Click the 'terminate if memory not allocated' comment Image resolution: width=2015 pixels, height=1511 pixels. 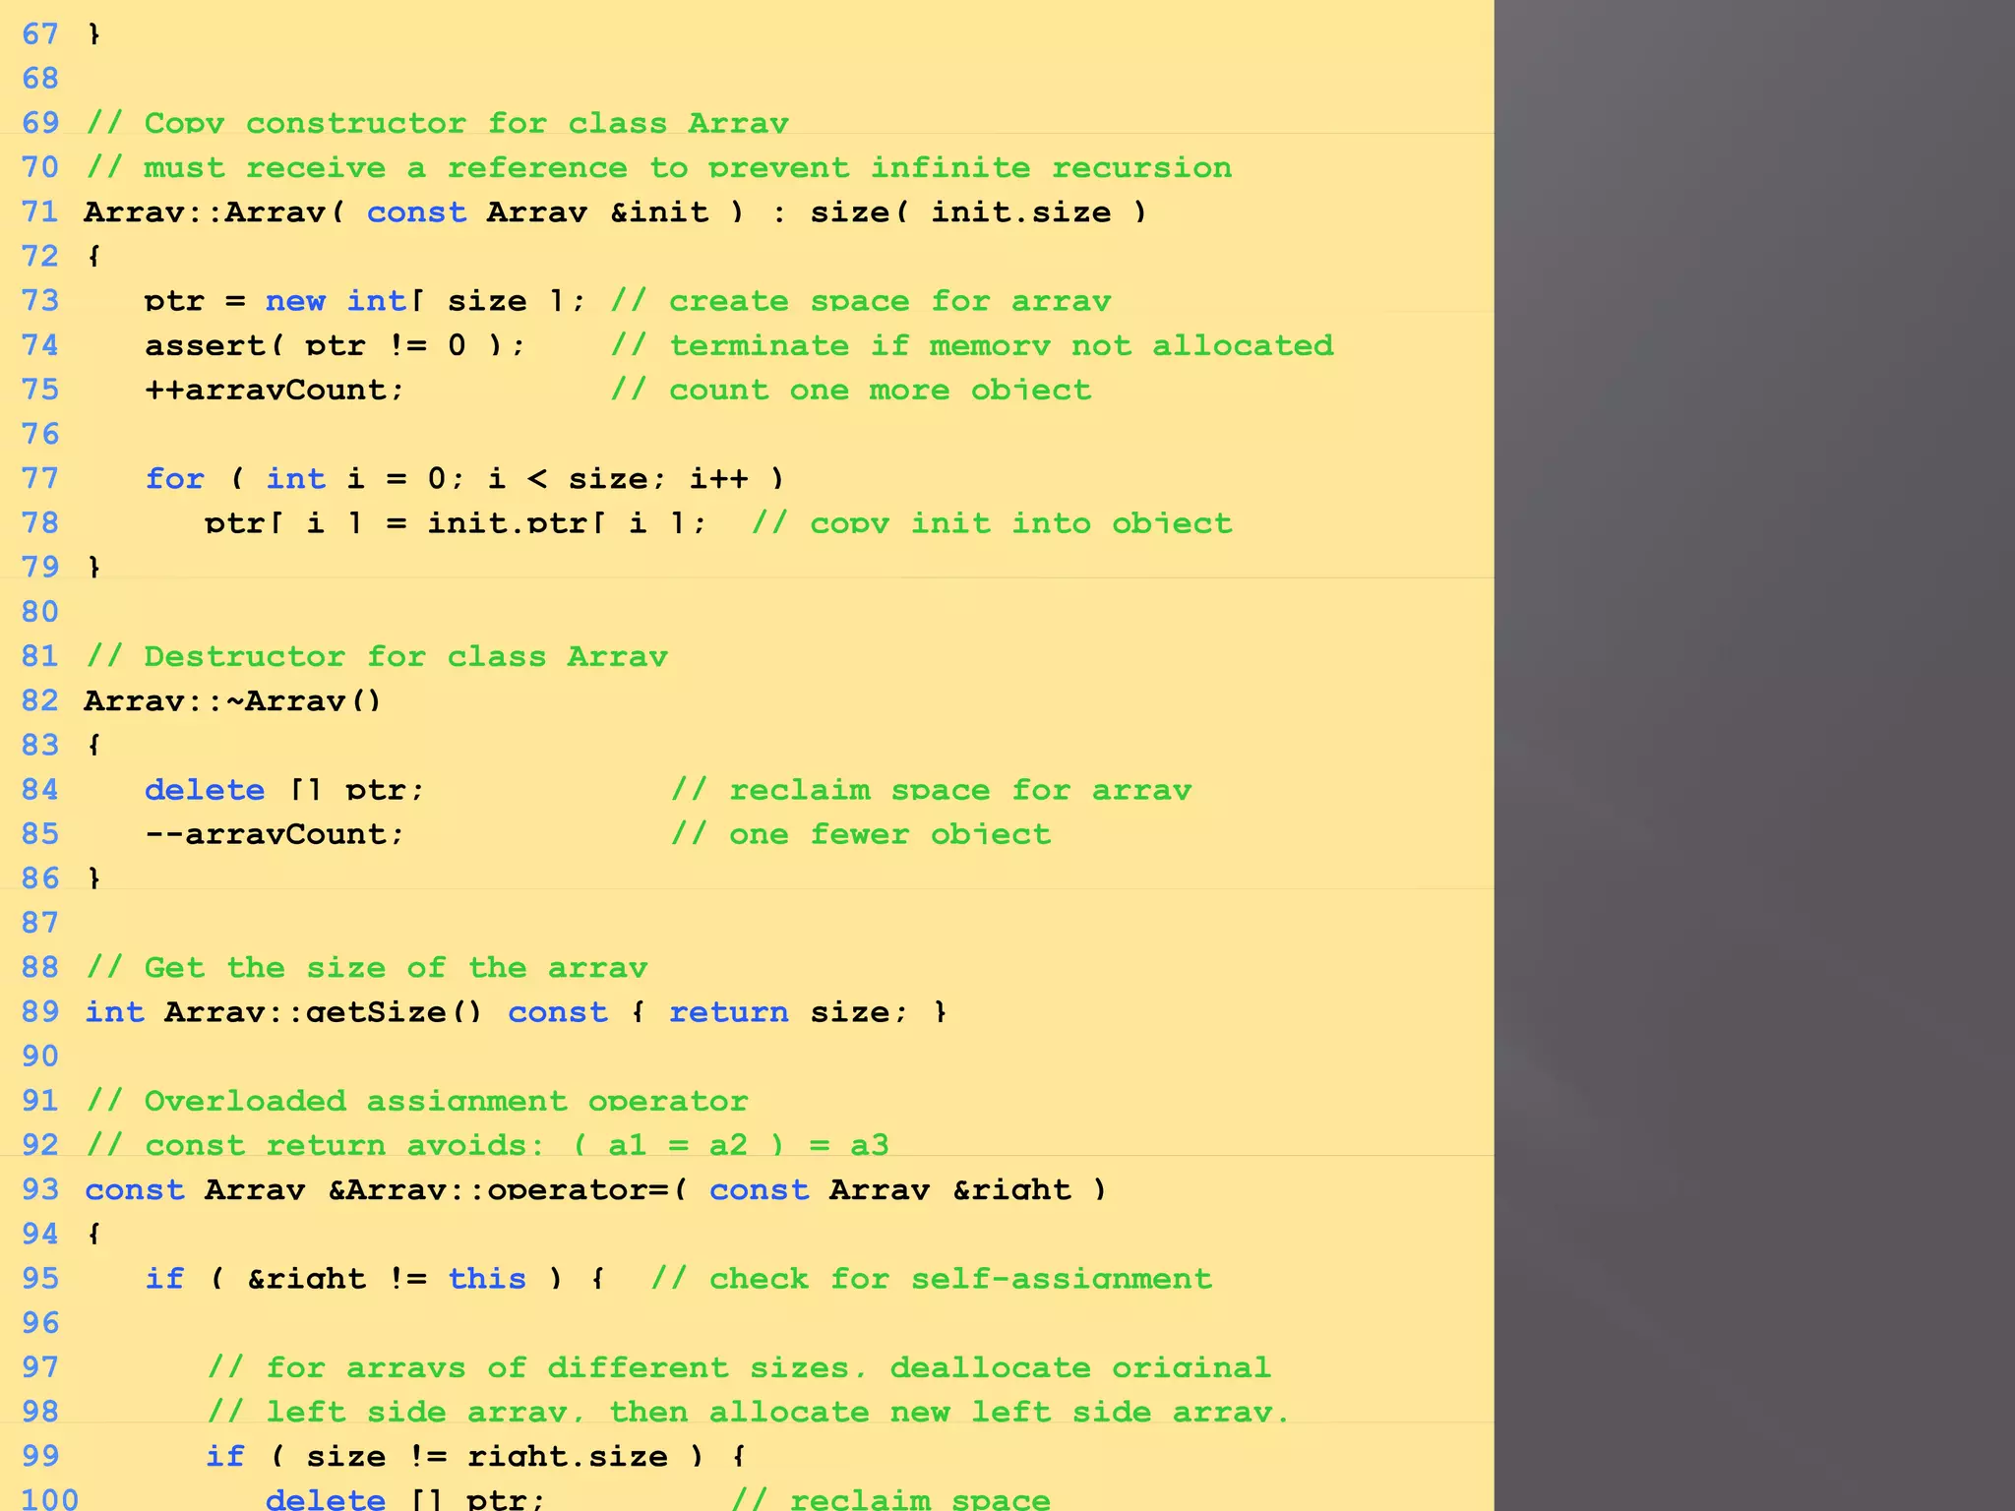(x=972, y=345)
